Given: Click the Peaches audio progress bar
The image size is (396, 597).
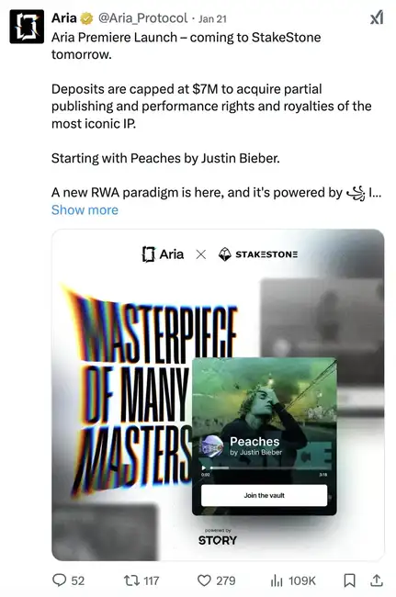Looking at the screenshot, I should pos(270,467).
